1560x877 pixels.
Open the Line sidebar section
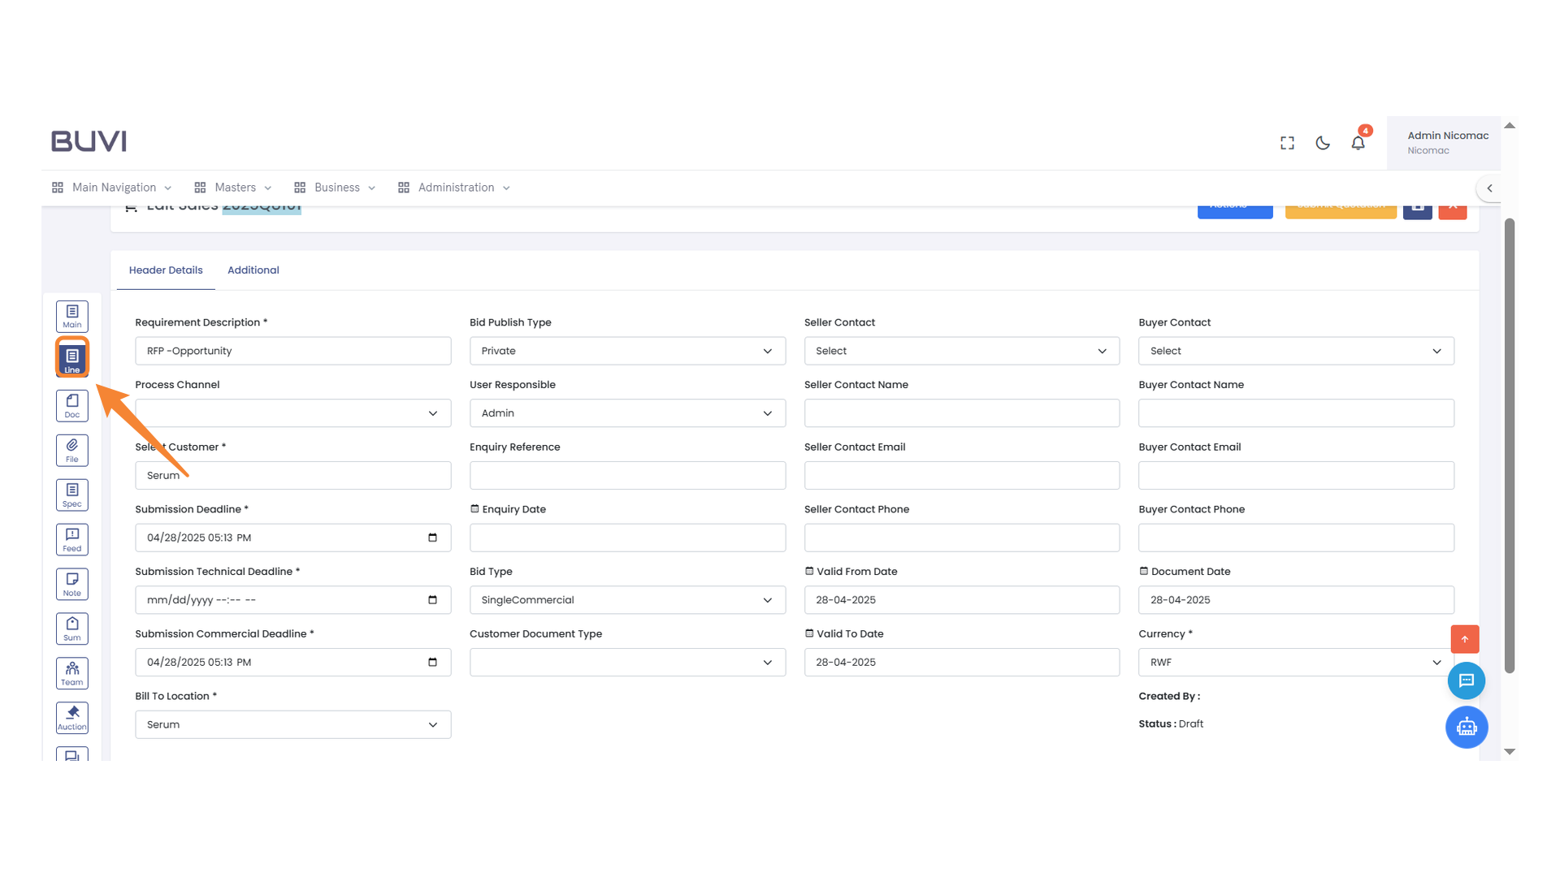(72, 358)
